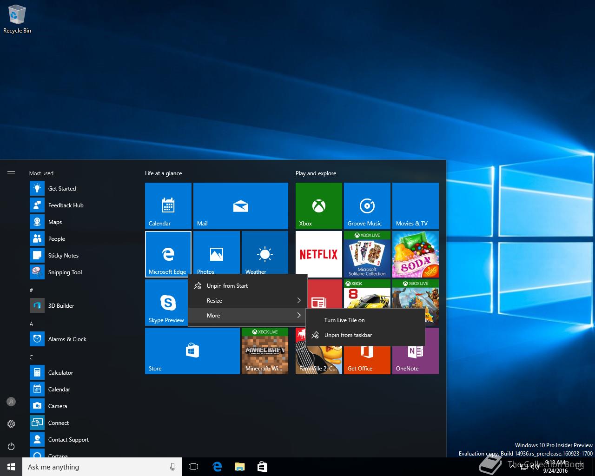Click the letter A section header

pyautogui.click(x=32, y=324)
